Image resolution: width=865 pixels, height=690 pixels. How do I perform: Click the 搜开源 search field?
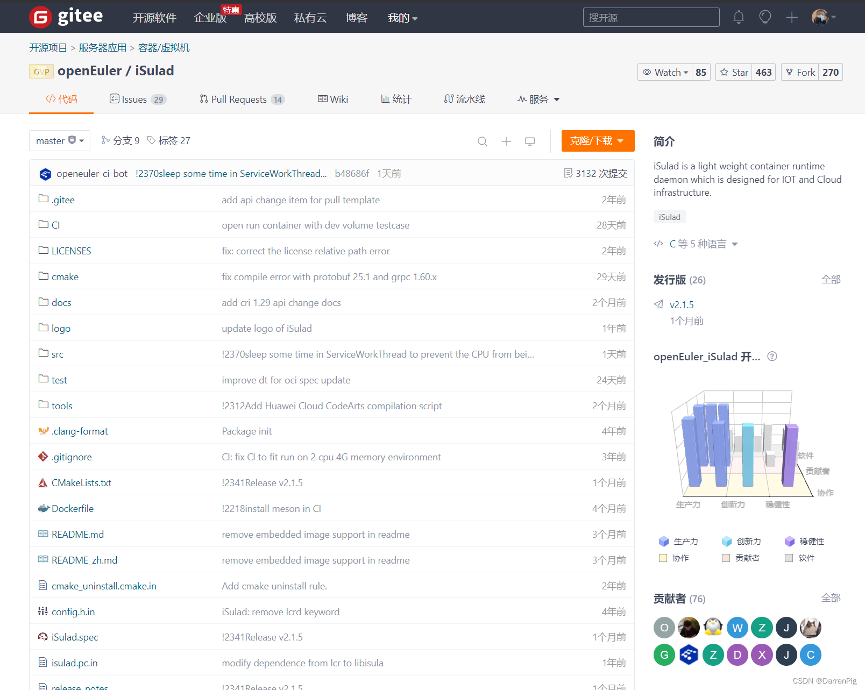tap(651, 17)
